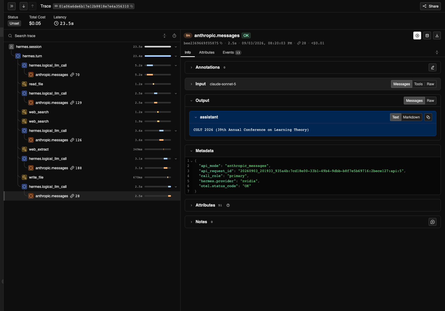445x311 pixels.
Task: Click the write_file latency timeline bar
Action: coord(158,177)
